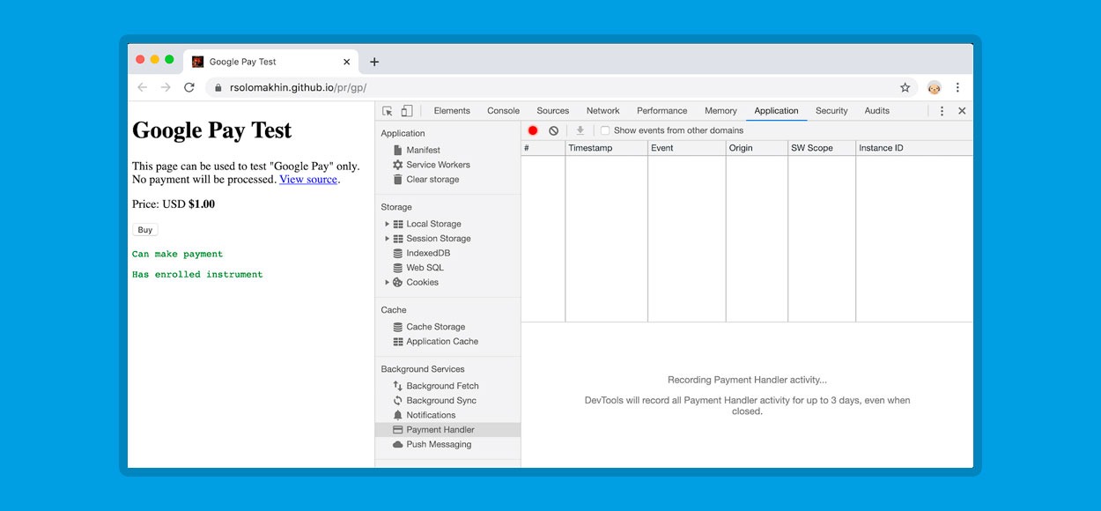Activate the inspect element picker icon
The image size is (1101, 511).
tap(388, 111)
